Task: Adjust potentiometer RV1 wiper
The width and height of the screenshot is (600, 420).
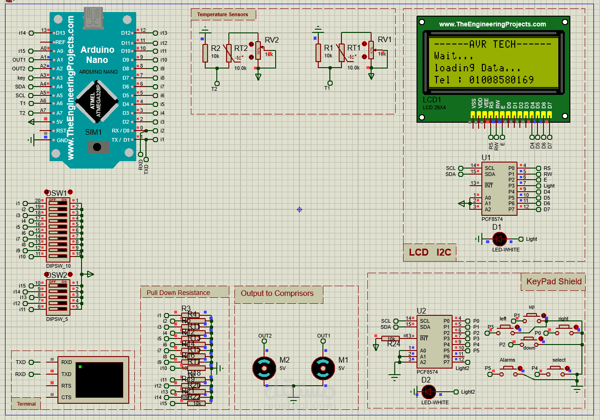Action: click(x=371, y=51)
